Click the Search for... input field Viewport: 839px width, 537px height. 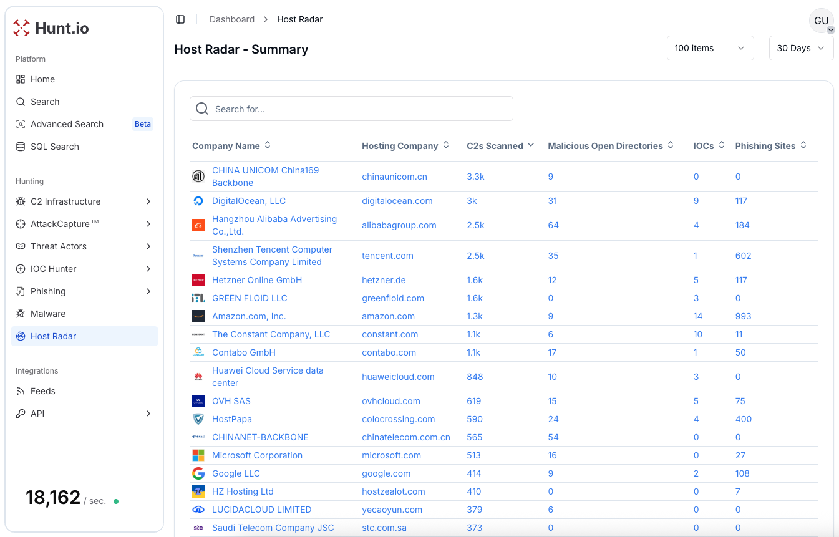click(351, 109)
